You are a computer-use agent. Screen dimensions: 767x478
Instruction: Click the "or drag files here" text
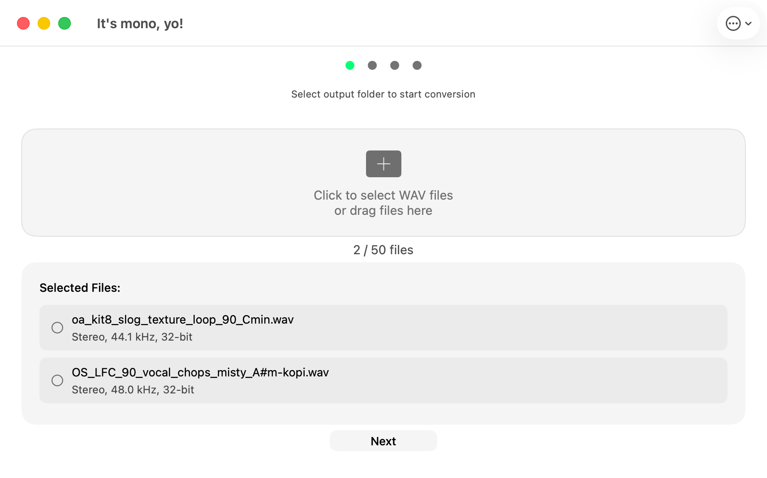tap(383, 211)
